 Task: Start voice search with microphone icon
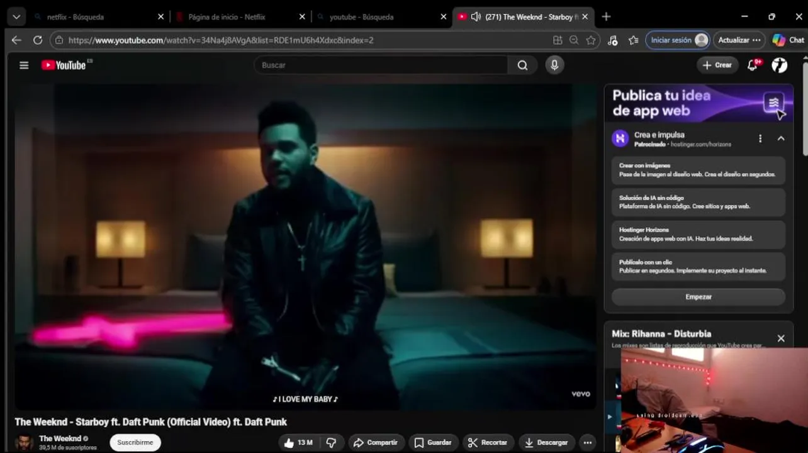coord(554,65)
